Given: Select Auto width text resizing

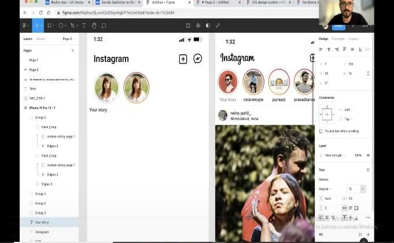Looking at the screenshot, I should [344, 208].
